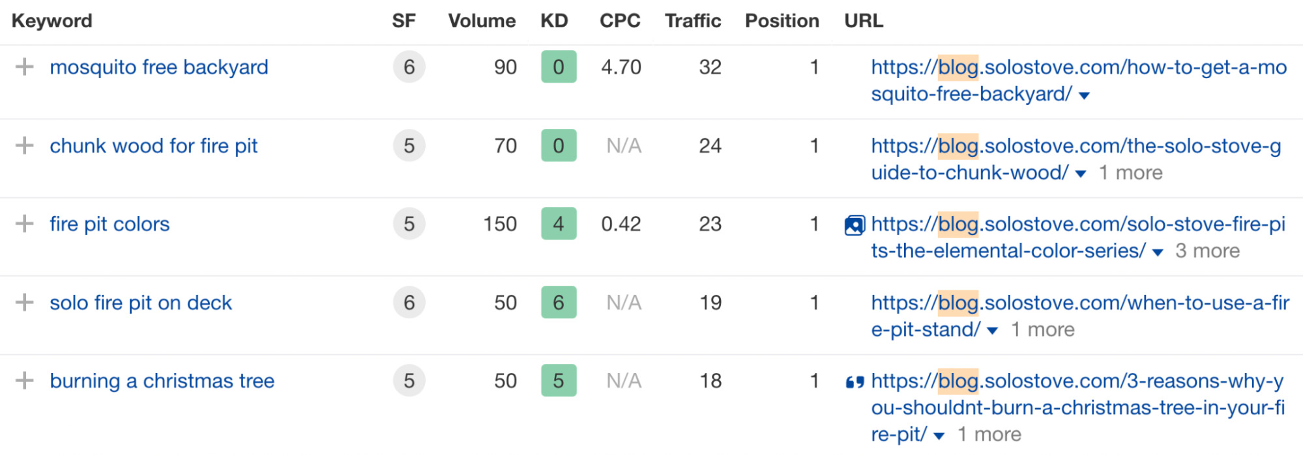1303x455 pixels.
Task: Open the 'fire pit colors' keyword link
Action: click(x=110, y=224)
